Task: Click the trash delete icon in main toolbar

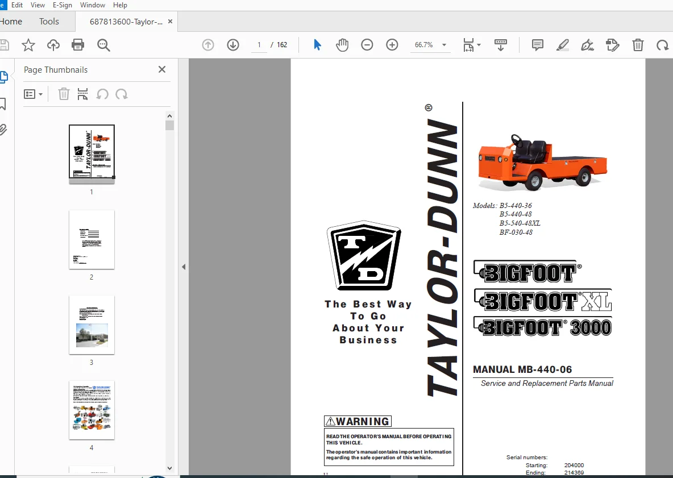Action: 638,45
